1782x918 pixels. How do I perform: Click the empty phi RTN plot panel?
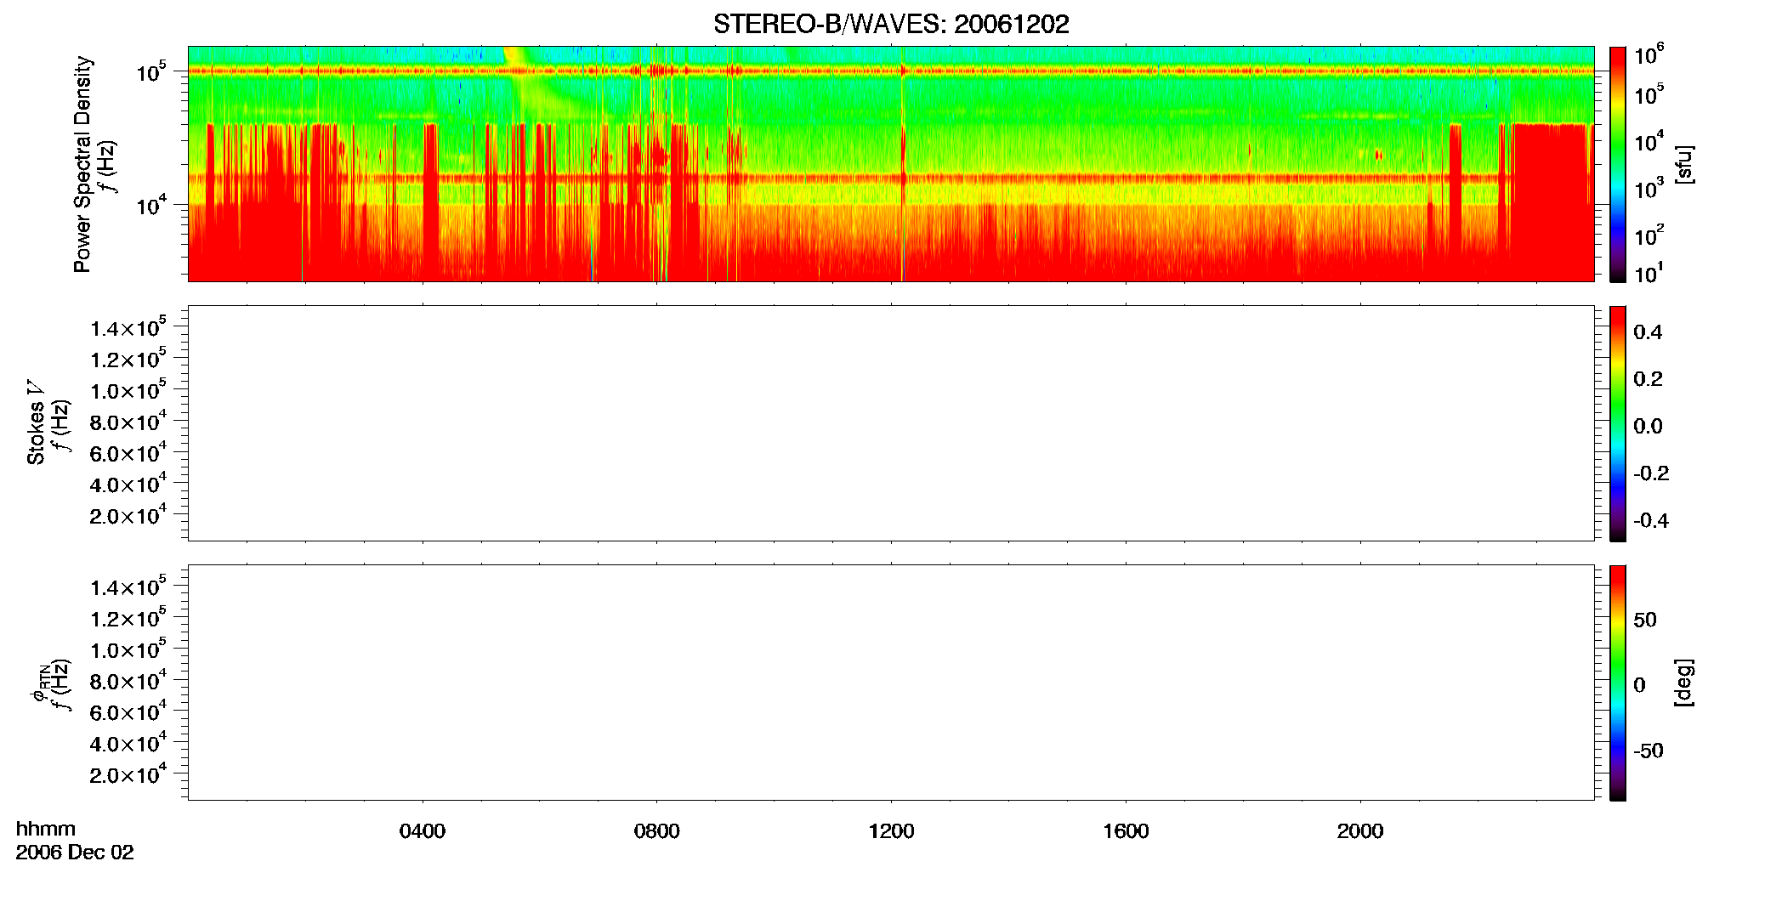pyautogui.click(x=891, y=683)
